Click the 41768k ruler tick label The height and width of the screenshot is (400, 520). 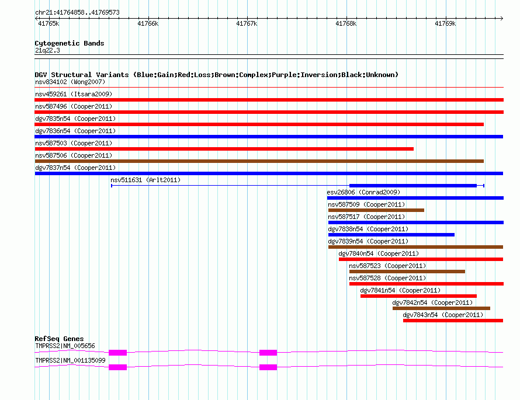tap(346, 23)
